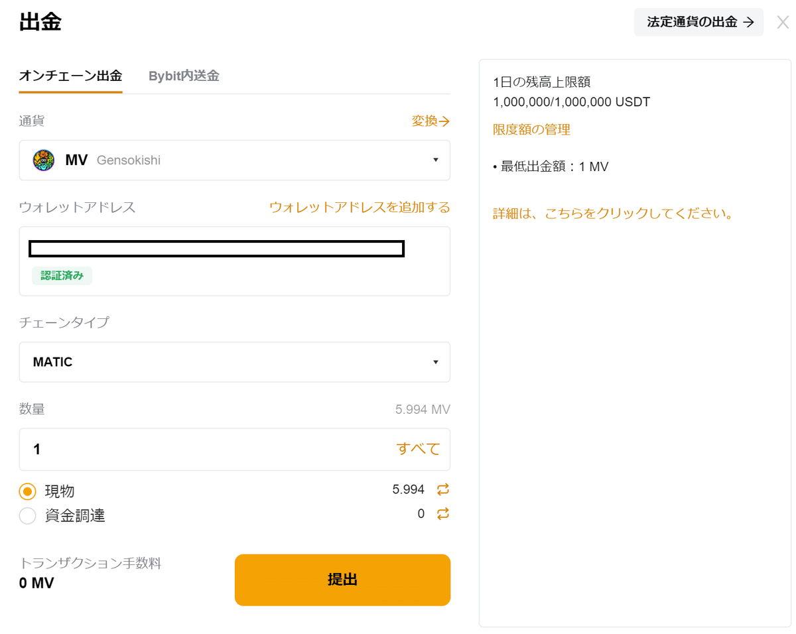The width and height of the screenshot is (796, 634).
Task: Click ウォレットアドレスを追加する link
Action: click(360, 207)
